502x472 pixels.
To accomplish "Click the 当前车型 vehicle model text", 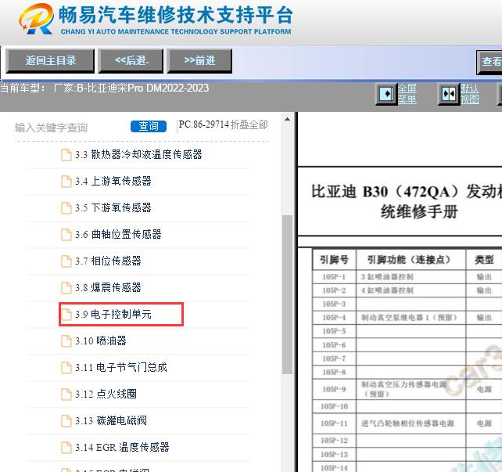I will click(x=104, y=88).
